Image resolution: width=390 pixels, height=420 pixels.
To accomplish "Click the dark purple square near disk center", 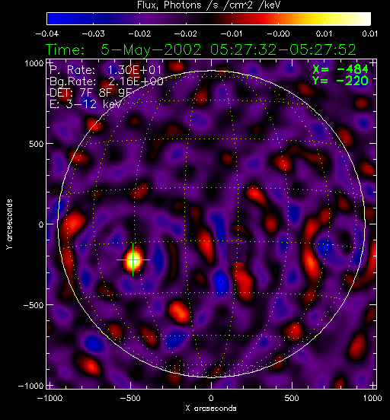I will [237, 253].
